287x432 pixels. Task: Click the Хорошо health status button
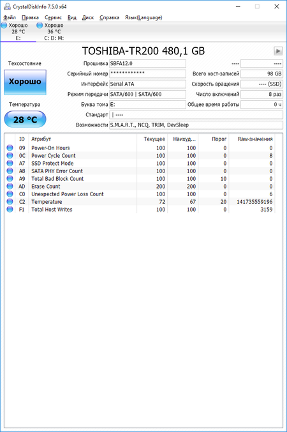[x=25, y=82]
